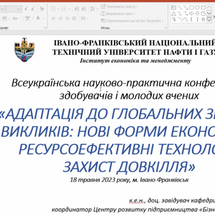215x215 pixels.
Task: Open the line spacing tool
Action: pyautogui.click(x=93, y=9)
